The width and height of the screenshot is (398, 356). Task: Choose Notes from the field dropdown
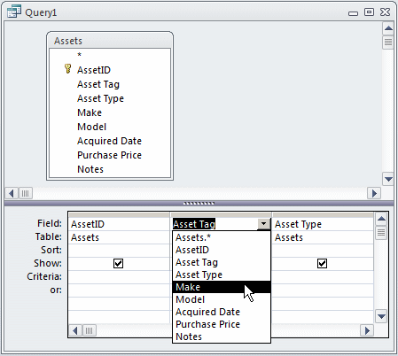pyautogui.click(x=222, y=337)
